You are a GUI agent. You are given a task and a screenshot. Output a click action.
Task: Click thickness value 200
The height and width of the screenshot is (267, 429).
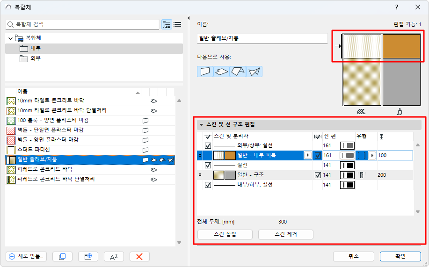click(382, 175)
